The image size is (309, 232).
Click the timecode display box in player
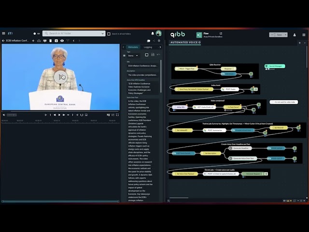pos(12,115)
